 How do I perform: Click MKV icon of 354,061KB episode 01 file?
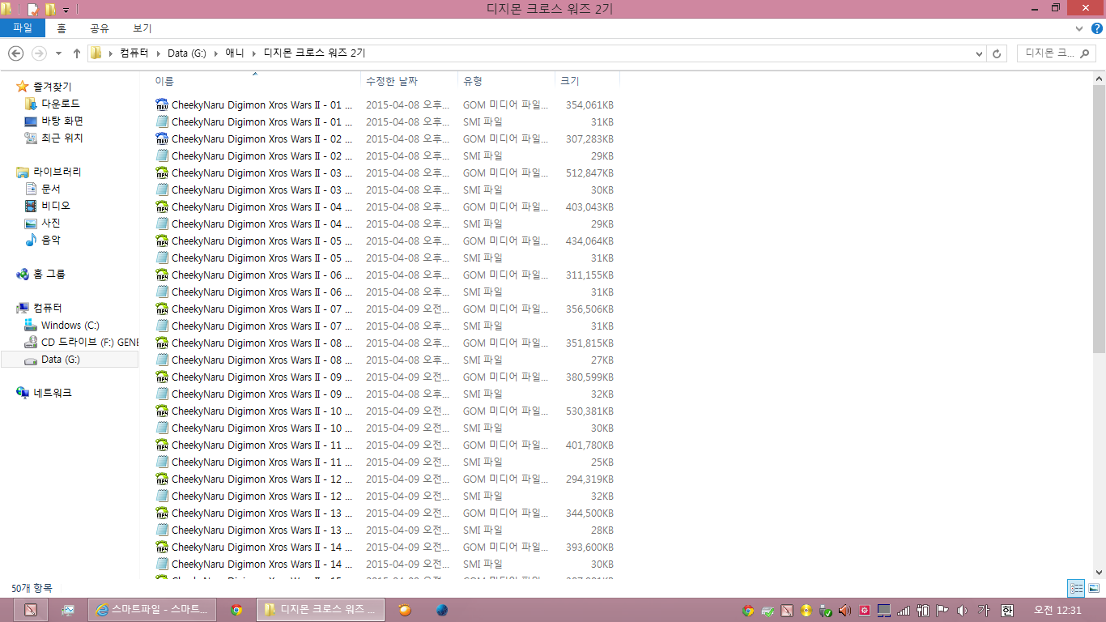tap(162, 104)
